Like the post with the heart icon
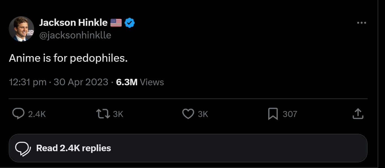Image resolution: width=385 pixels, height=168 pixels. (x=188, y=114)
